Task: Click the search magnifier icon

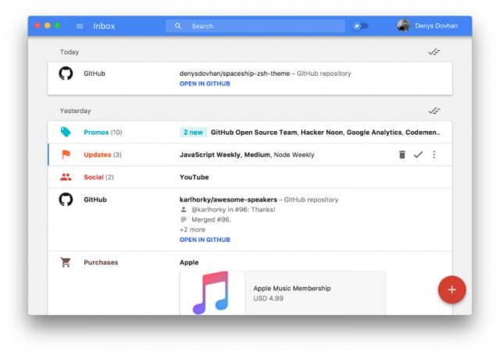Action: pos(178,26)
